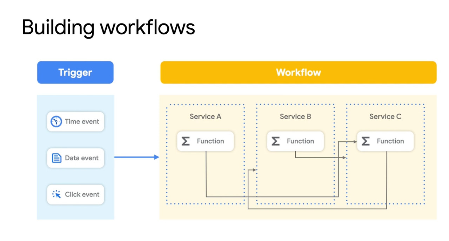Click the Function label in Service C

click(390, 141)
